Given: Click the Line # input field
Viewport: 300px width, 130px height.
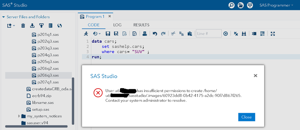Looking at the screenshot, I should [208, 34].
